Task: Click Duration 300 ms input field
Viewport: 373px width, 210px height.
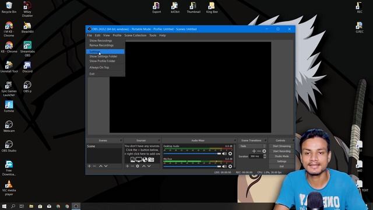Action: click(256, 156)
